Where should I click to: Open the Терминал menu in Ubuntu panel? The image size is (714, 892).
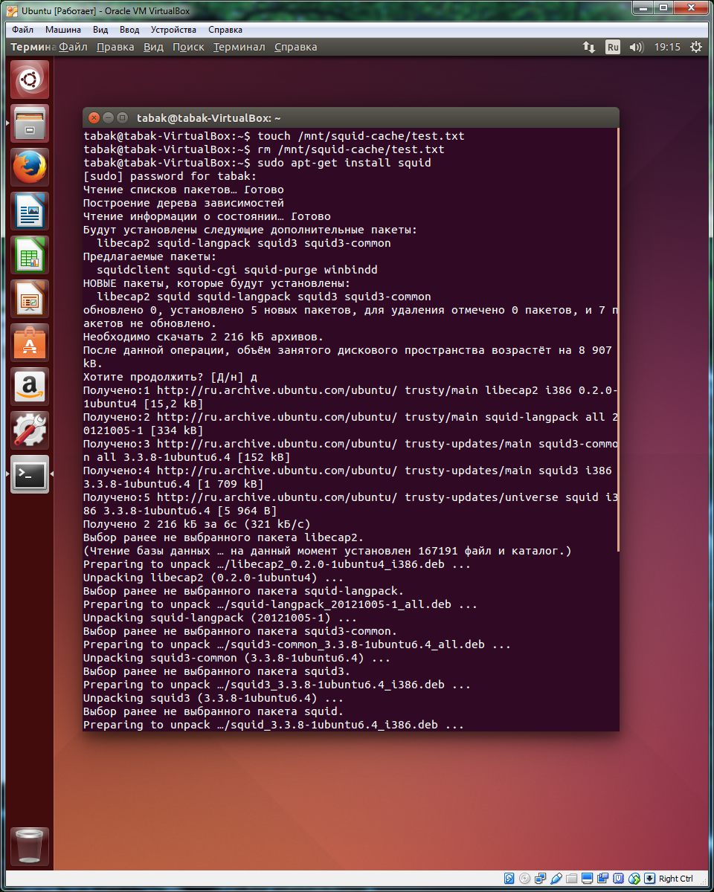tap(239, 47)
